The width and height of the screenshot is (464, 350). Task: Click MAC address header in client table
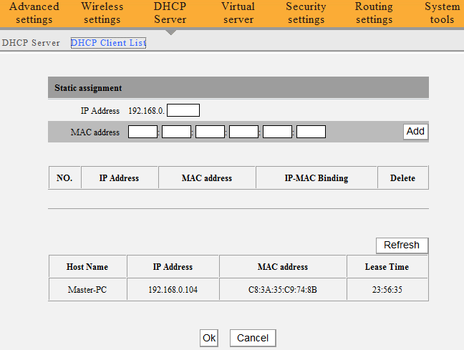pos(283,267)
